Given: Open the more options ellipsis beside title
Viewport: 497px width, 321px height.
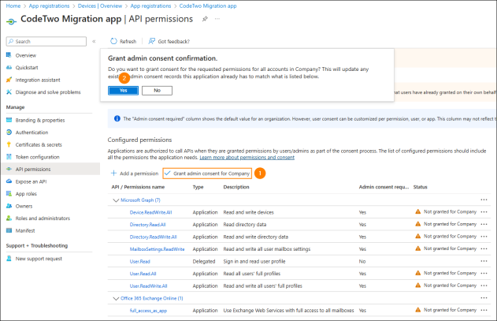Looking at the screenshot, I should coord(217,19).
